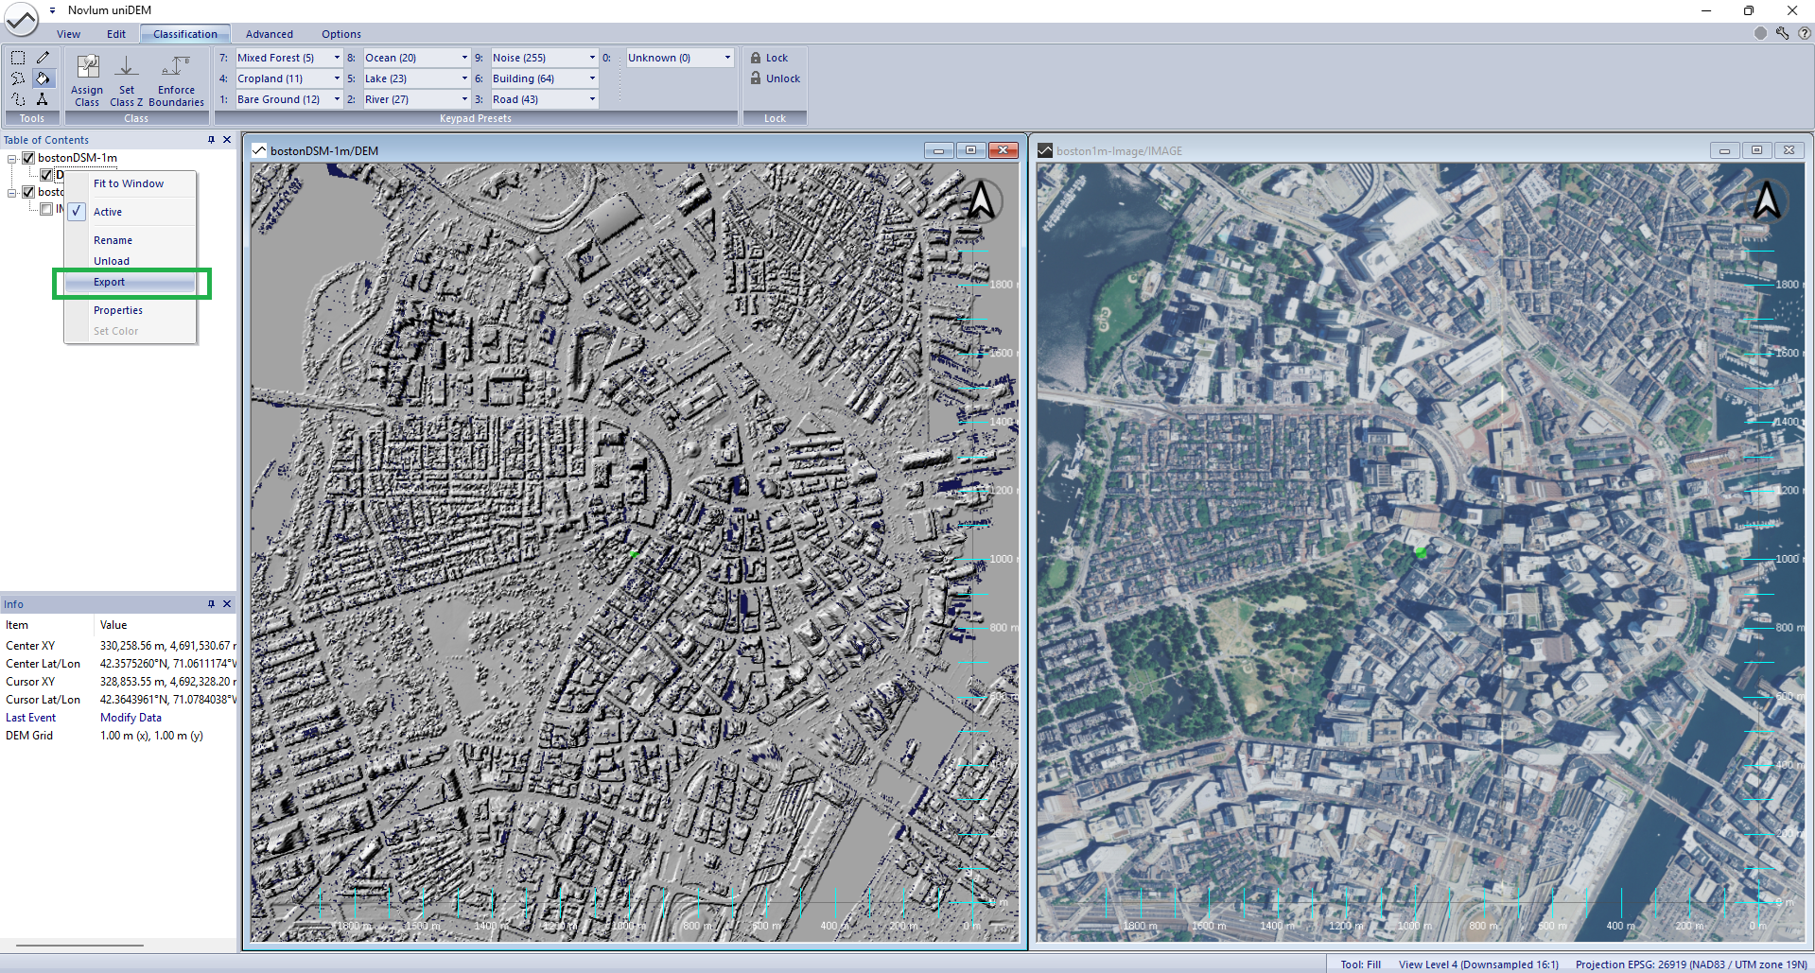Open the Edit ribbon tab
Viewport: 1815px width, 973px height.
(116, 34)
